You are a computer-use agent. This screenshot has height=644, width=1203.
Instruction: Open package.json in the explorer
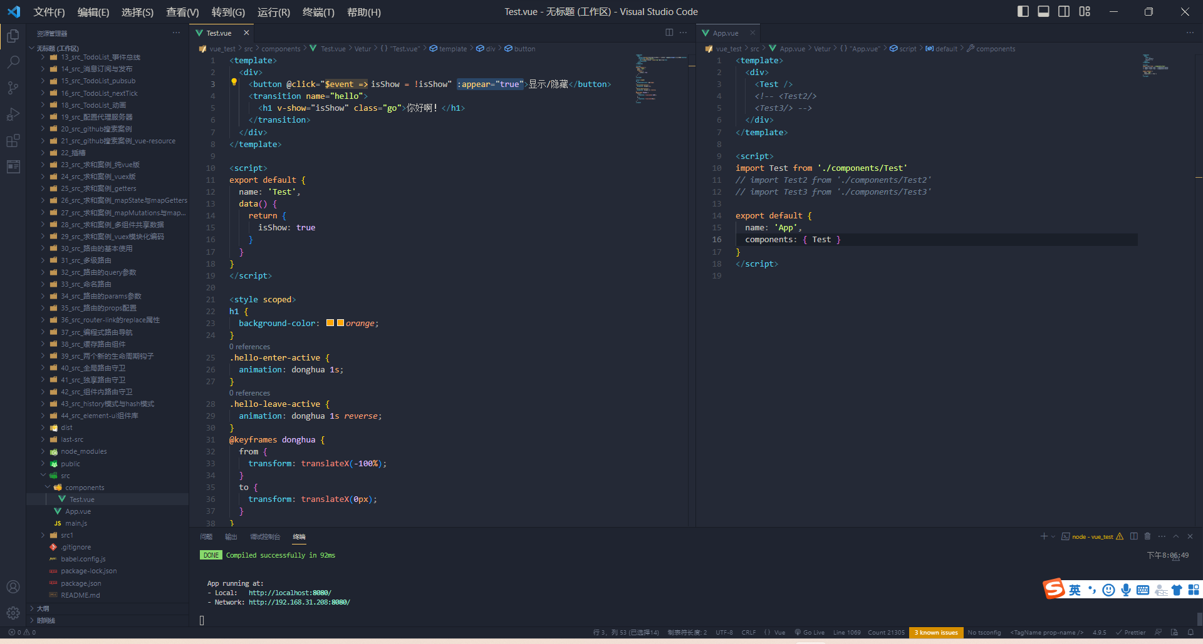tap(81, 583)
